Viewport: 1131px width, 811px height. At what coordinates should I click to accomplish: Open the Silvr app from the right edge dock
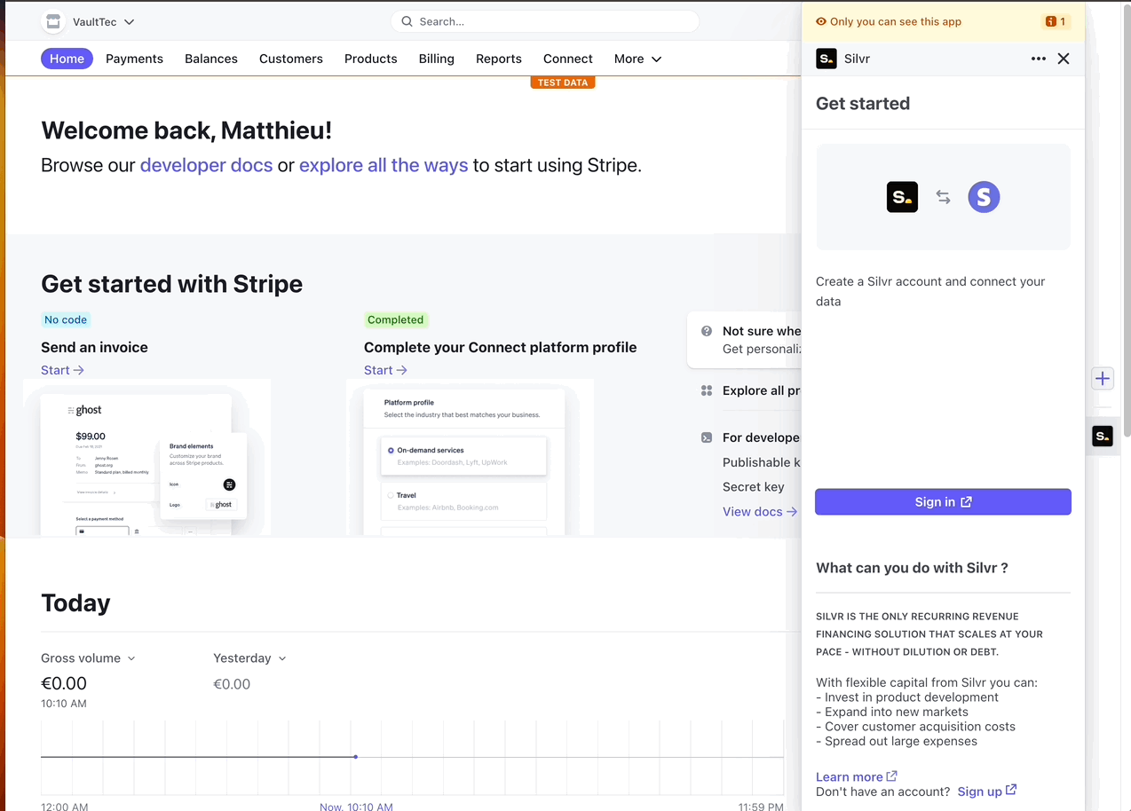[1102, 436]
